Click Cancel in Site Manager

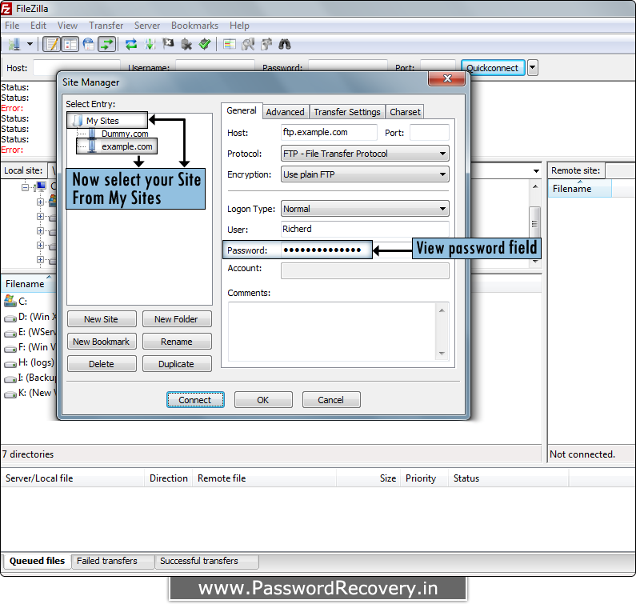coord(331,400)
